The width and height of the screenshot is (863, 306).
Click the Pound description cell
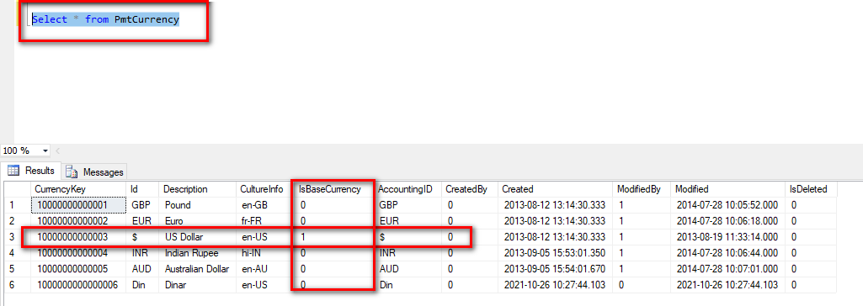coord(197,205)
